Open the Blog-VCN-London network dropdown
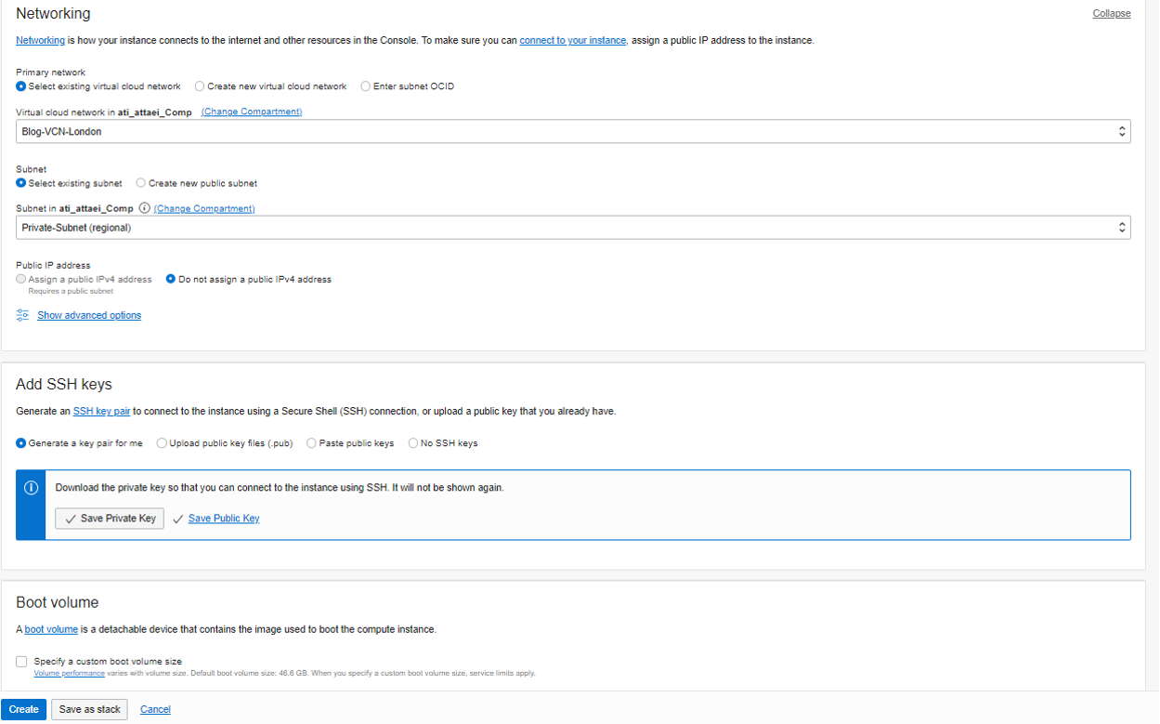Screen dimensions: 1160x724 (573, 131)
